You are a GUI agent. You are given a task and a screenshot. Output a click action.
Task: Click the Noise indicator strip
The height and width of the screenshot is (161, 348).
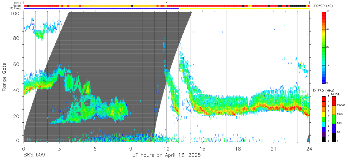(167, 6)
